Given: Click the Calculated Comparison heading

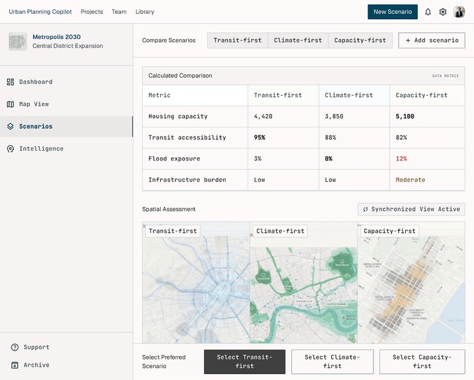Looking at the screenshot, I should point(180,76).
